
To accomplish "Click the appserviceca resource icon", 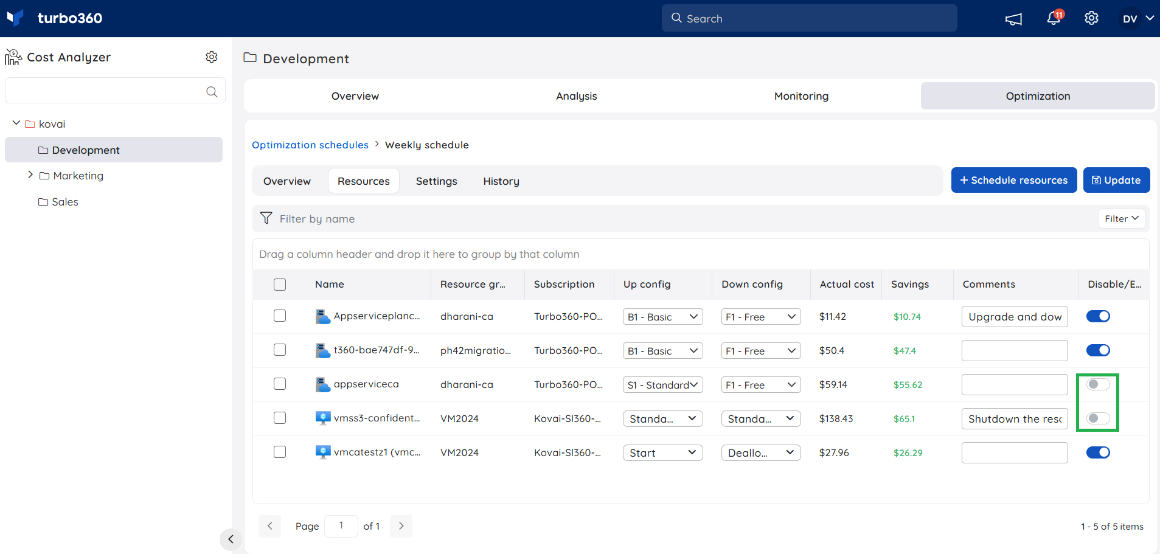I will pos(323,384).
